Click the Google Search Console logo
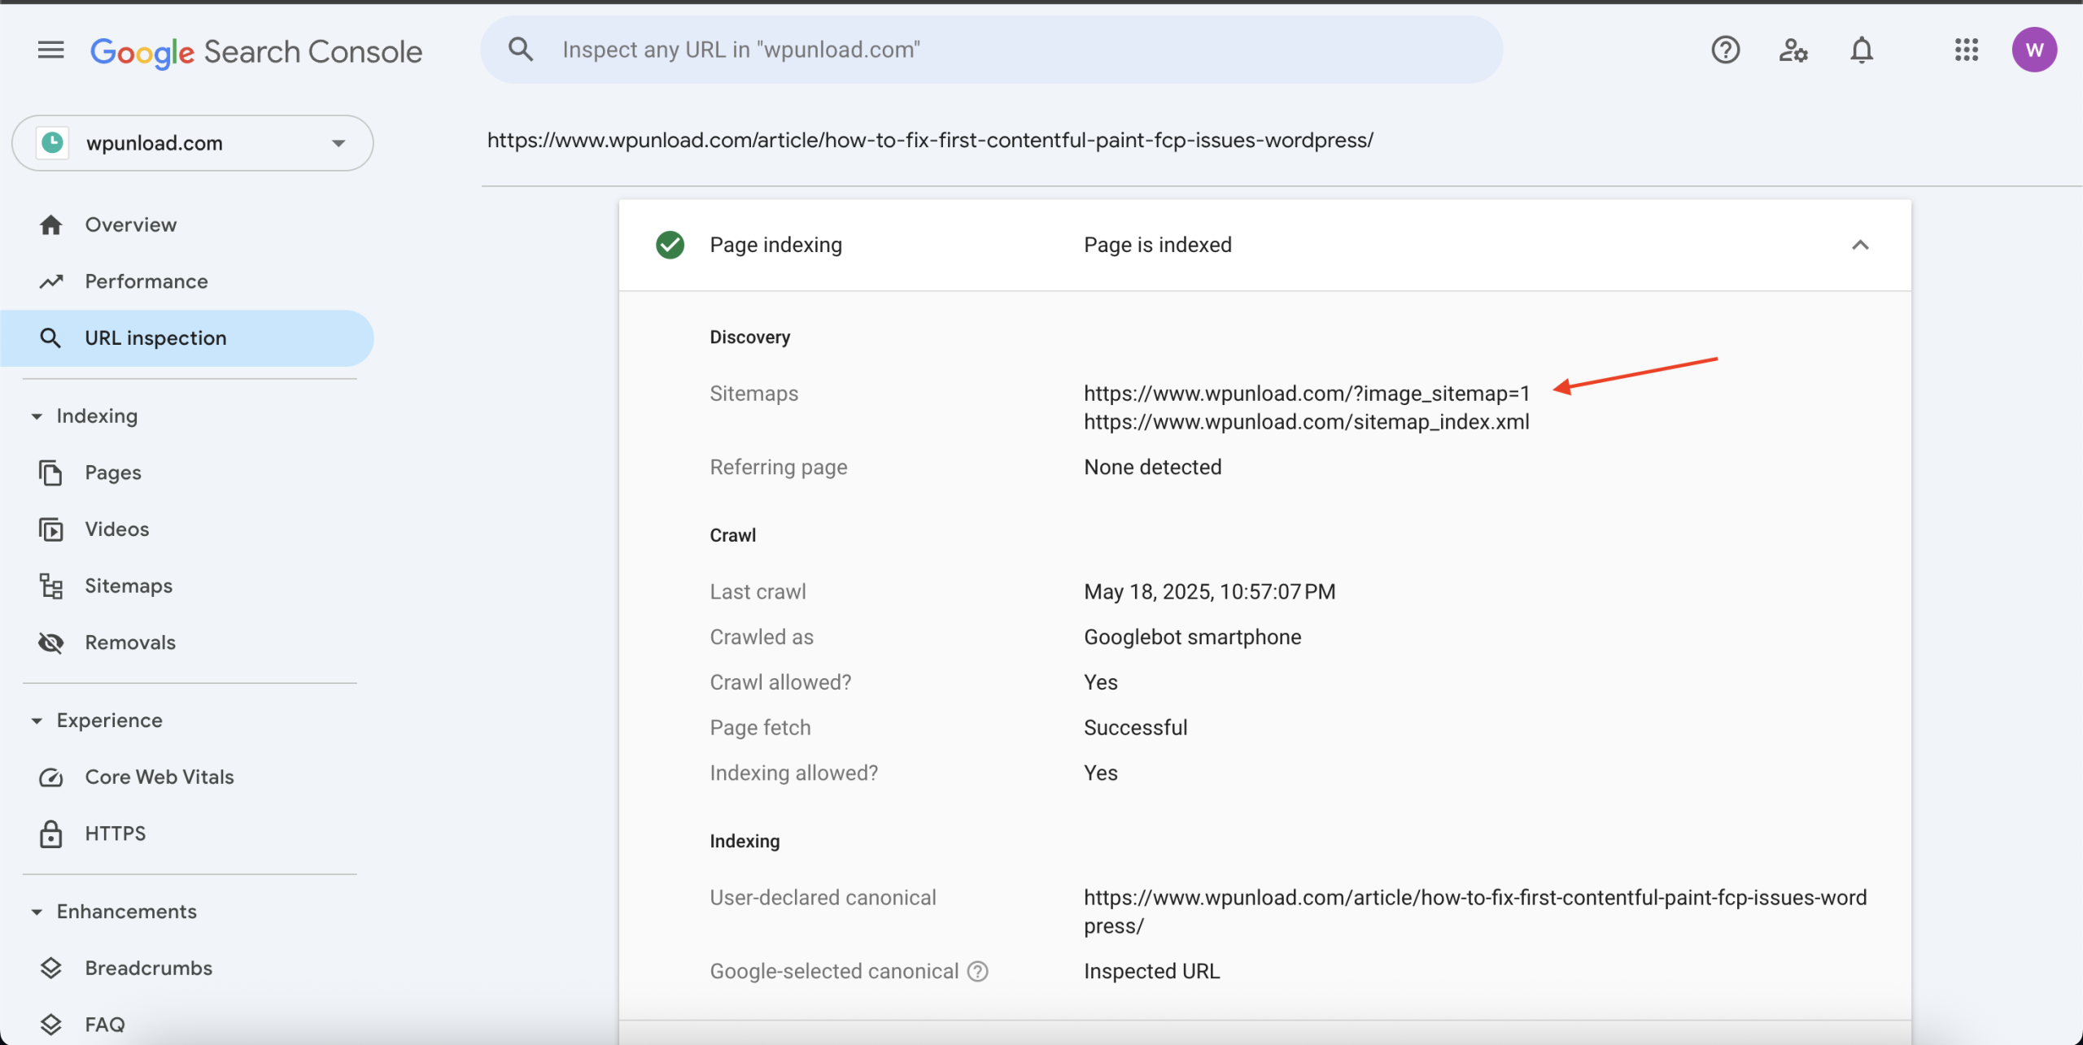The width and height of the screenshot is (2083, 1045). [256, 51]
